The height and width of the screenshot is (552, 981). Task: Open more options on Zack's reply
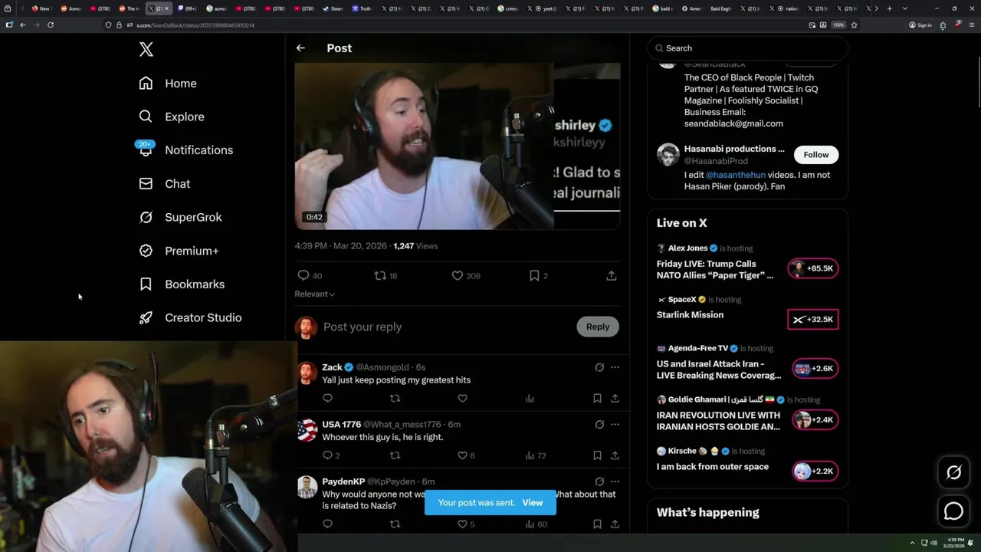tap(615, 367)
